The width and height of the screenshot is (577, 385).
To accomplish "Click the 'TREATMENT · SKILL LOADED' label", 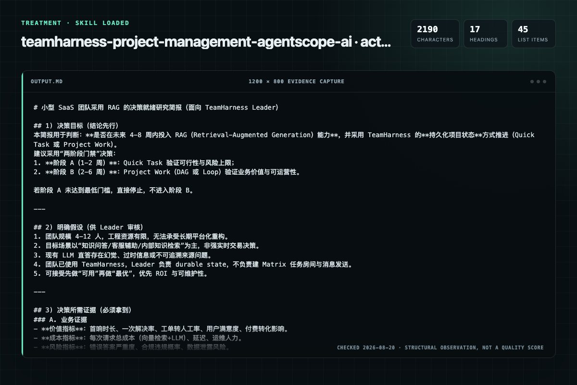I will 75,23.
